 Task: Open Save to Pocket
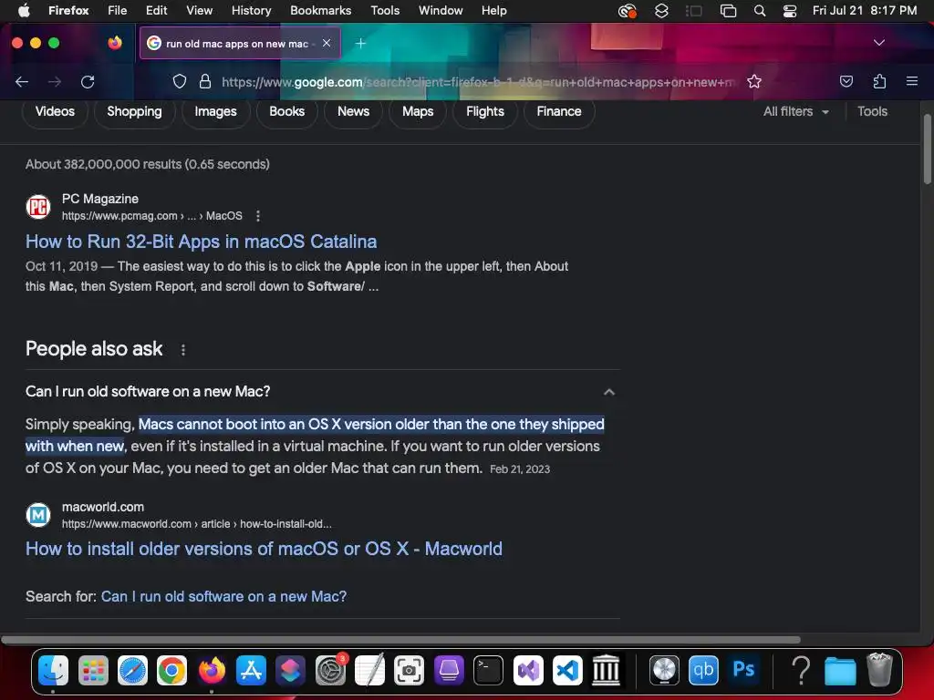846,81
